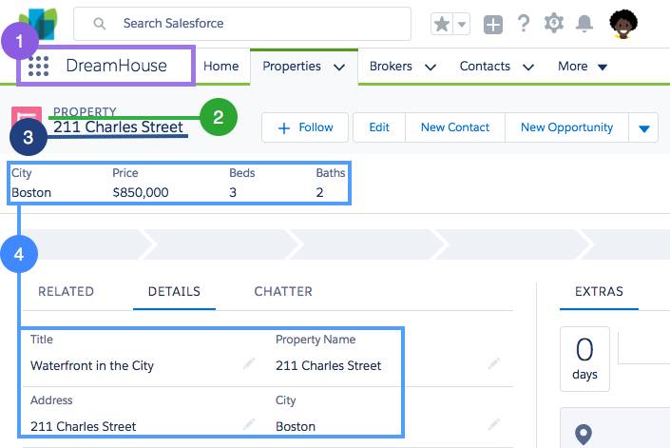Open the favorites list dropdown arrow

tap(462, 24)
